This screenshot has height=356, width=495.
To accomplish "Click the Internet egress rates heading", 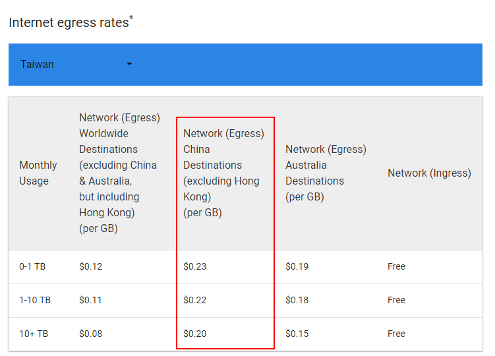I will pyautogui.click(x=71, y=22).
